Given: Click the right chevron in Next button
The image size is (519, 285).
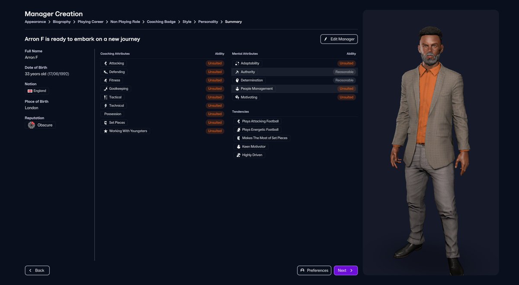Looking at the screenshot, I should 352,270.
